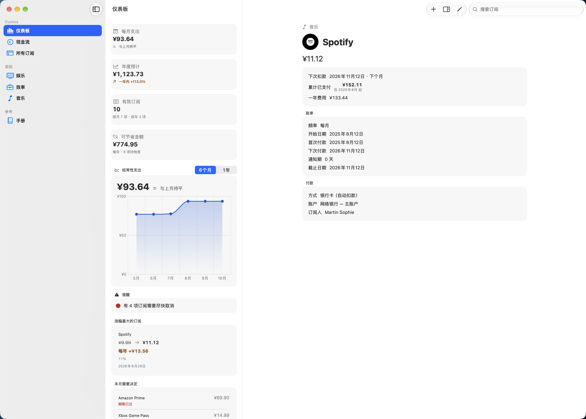Open Amazon Prime row under 本月需要决定

pyautogui.click(x=174, y=401)
